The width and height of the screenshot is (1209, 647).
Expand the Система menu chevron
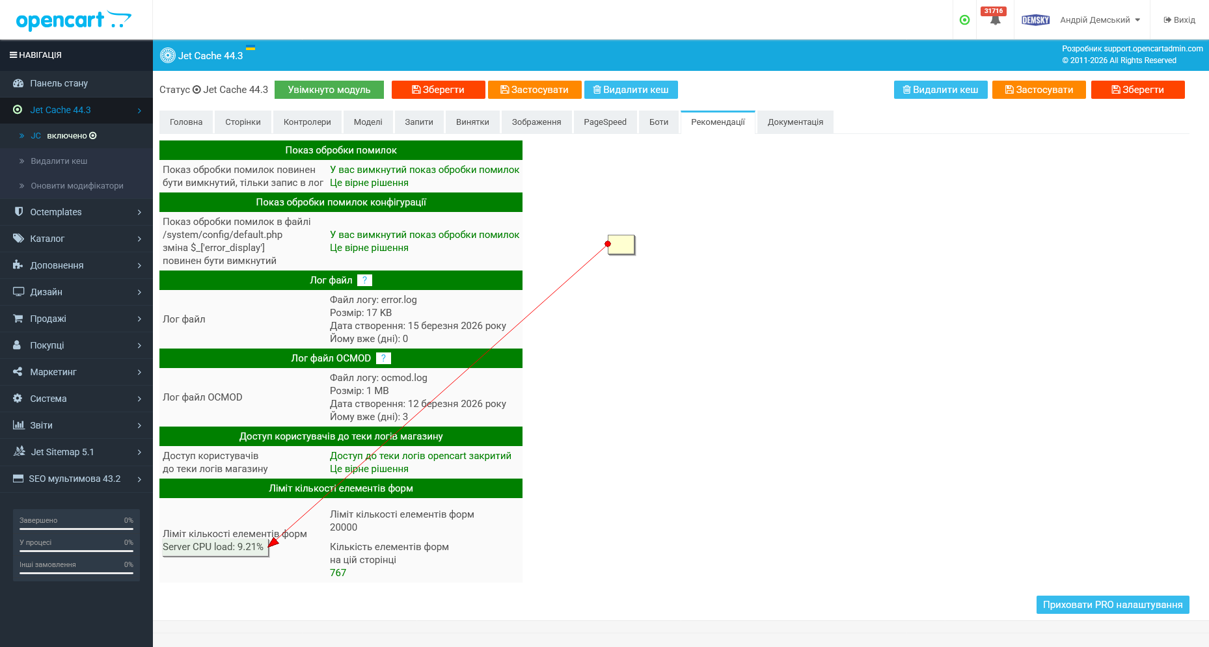pyautogui.click(x=139, y=399)
